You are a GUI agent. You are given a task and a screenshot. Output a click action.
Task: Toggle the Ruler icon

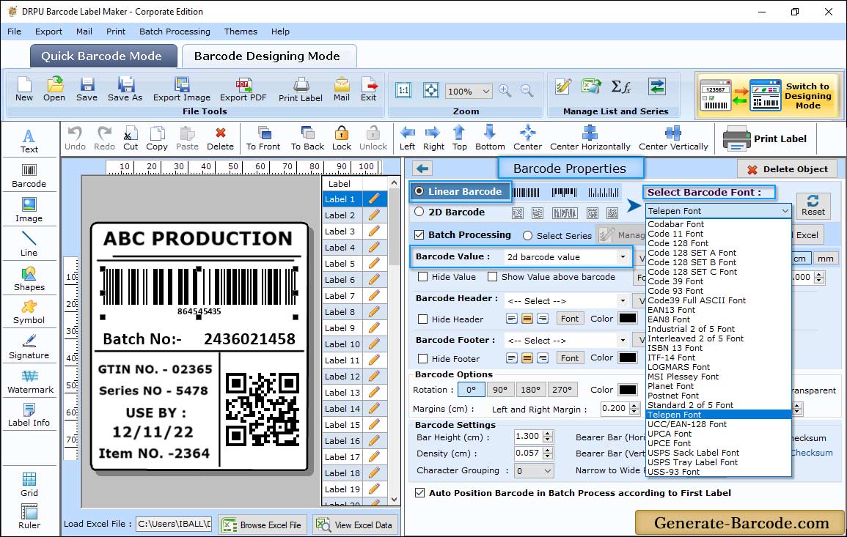[x=29, y=516]
